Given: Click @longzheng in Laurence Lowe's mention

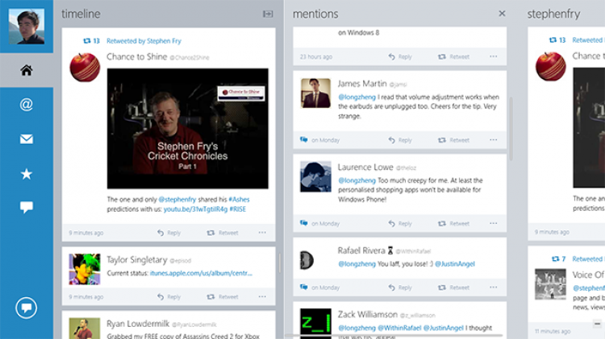Looking at the screenshot, I should click(x=357, y=180).
